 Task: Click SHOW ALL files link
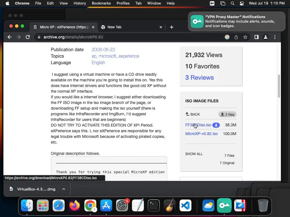194,154
